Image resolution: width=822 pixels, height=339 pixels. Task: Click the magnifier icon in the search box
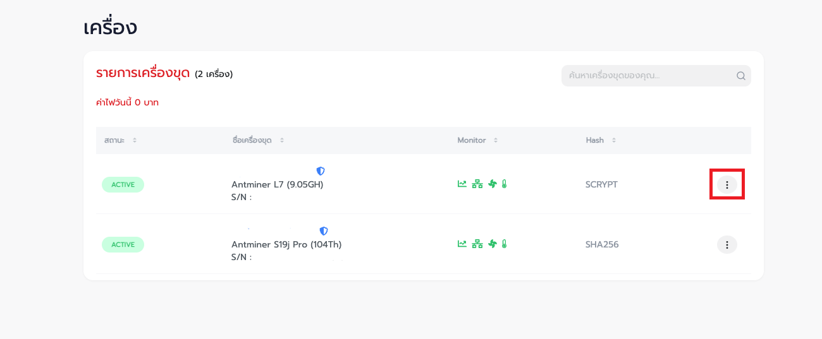741,76
